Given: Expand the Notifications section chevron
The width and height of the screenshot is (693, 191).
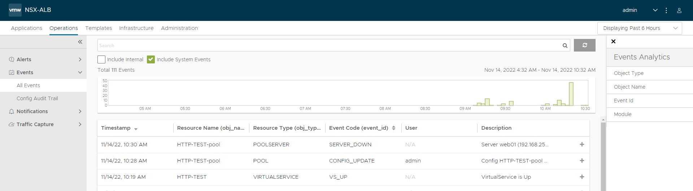Looking at the screenshot, I should [80, 111].
